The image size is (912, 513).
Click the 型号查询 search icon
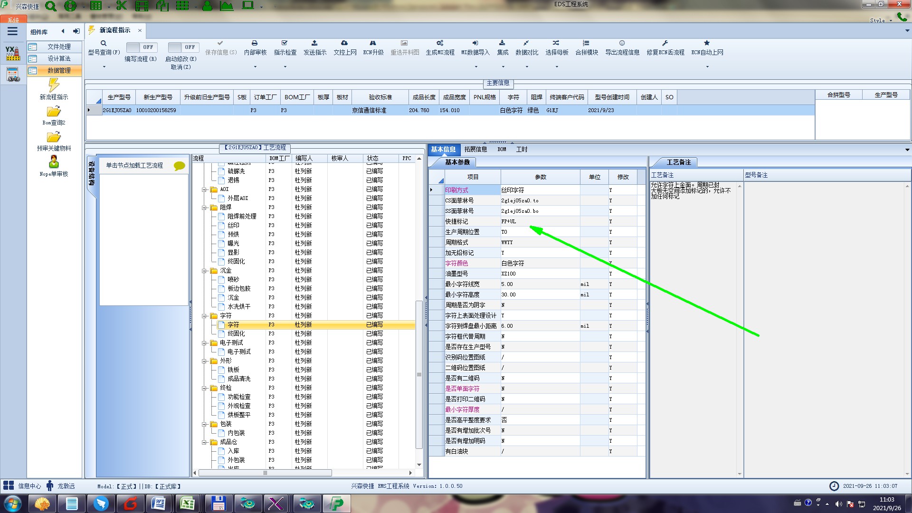(103, 43)
